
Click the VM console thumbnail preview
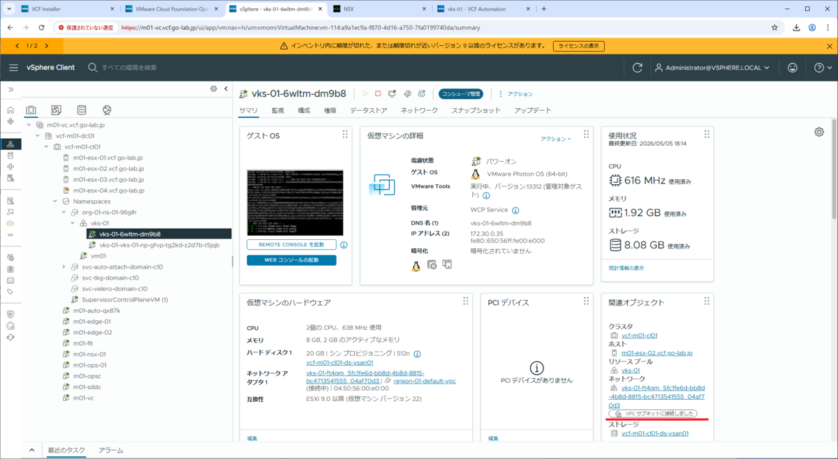[x=295, y=202]
